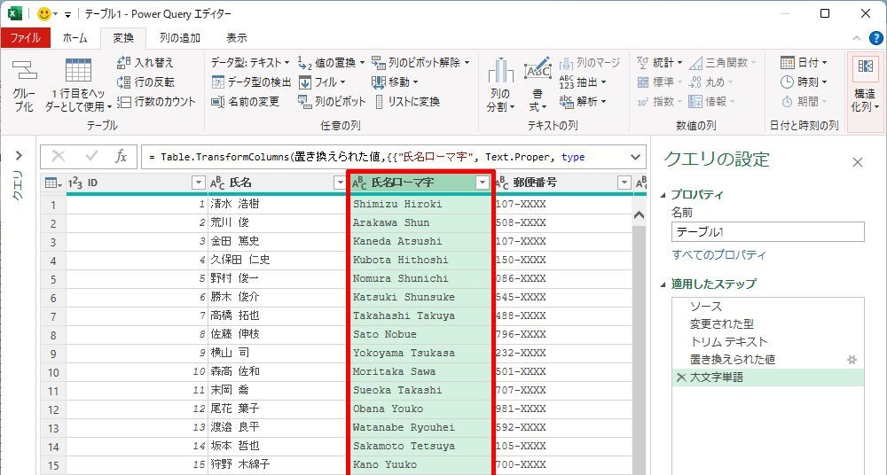Image resolution: width=887 pixels, height=475 pixels.
Task: Click the データ型の検出 icon
Action: [218, 82]
